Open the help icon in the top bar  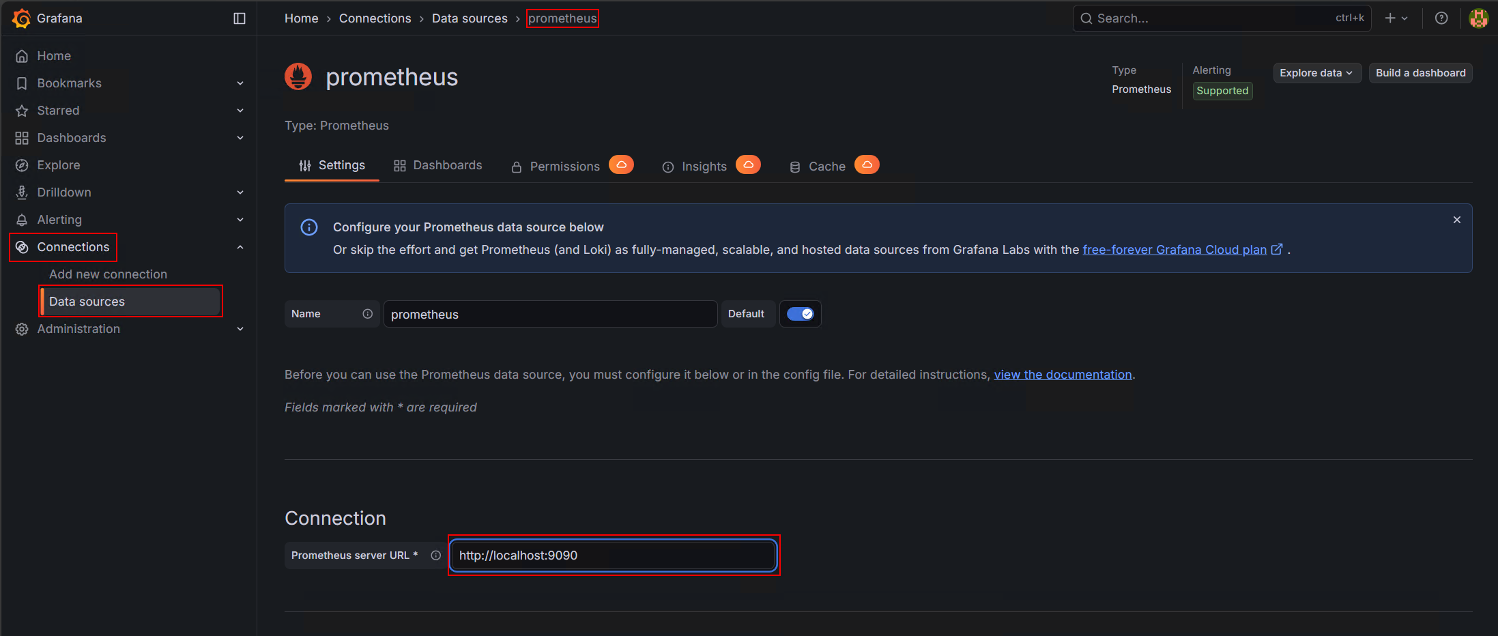point(1441,18)
